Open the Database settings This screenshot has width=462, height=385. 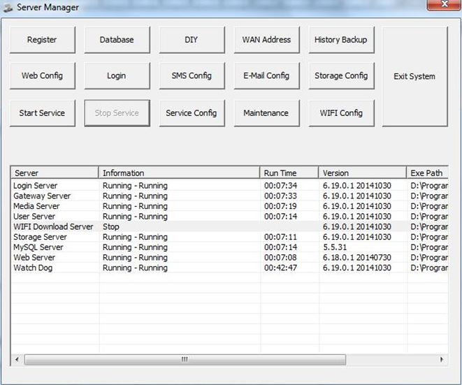click(x=117, y=40)
